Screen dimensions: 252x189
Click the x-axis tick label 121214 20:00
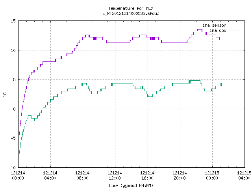coord(180,176)
